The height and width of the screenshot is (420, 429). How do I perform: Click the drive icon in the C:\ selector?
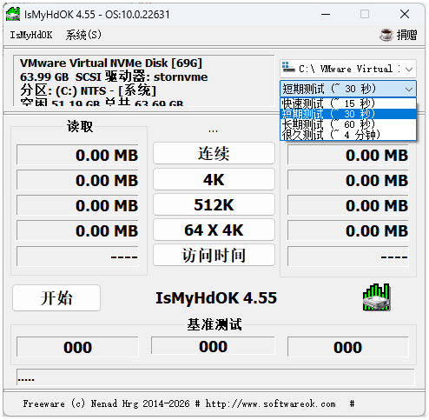pos(288,67)
